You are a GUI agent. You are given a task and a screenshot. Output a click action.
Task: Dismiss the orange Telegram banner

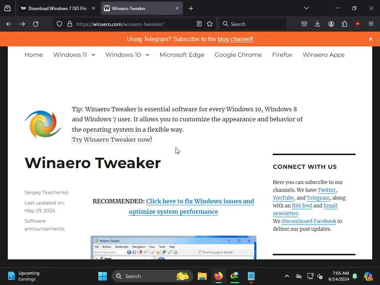(371, 39)
